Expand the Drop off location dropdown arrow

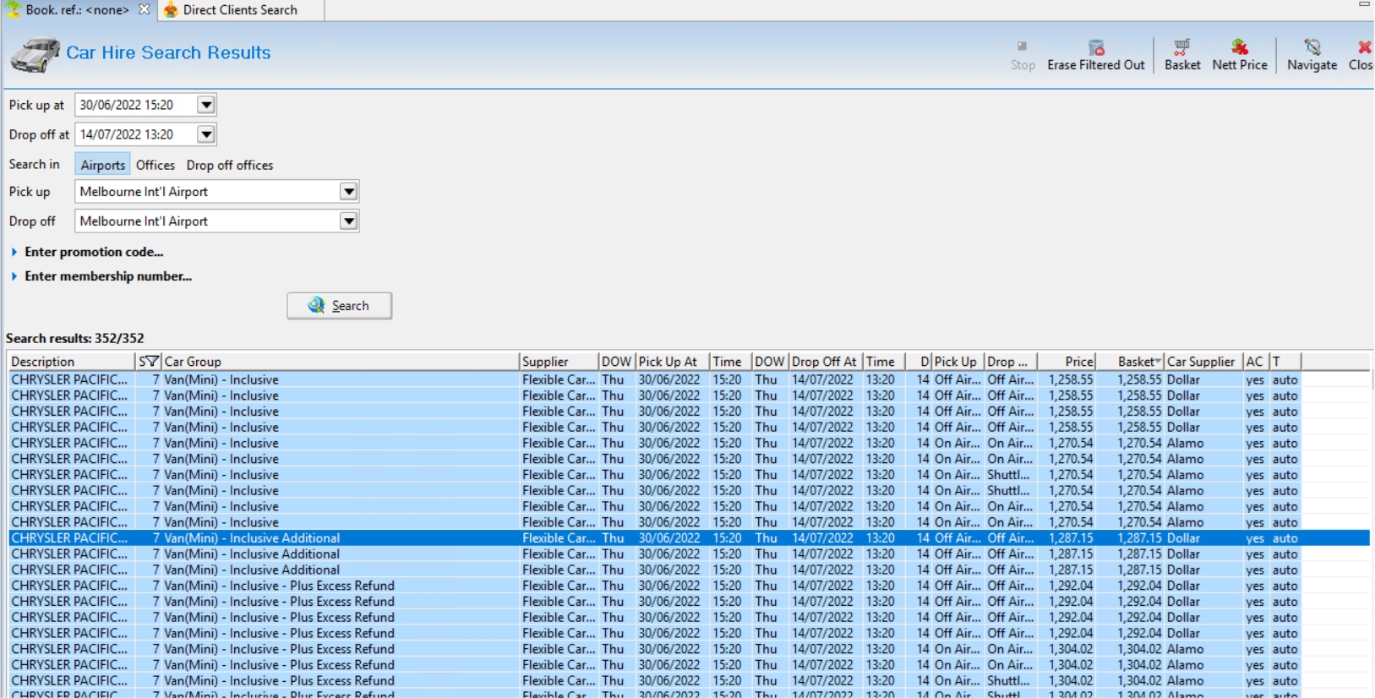[348, 221]
